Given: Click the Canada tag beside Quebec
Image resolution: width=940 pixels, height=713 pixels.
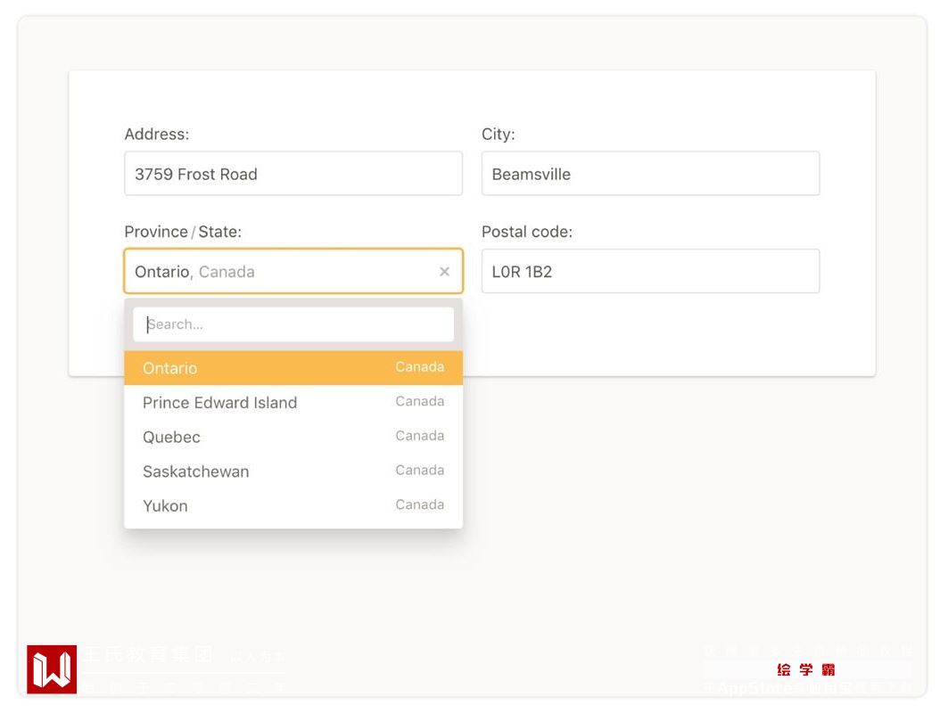Looking at the screenshot, I should click(420, 436).
